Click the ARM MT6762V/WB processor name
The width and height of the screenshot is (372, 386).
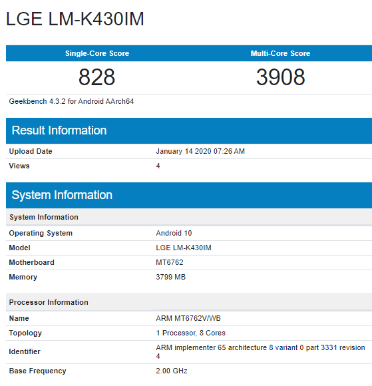188,318
